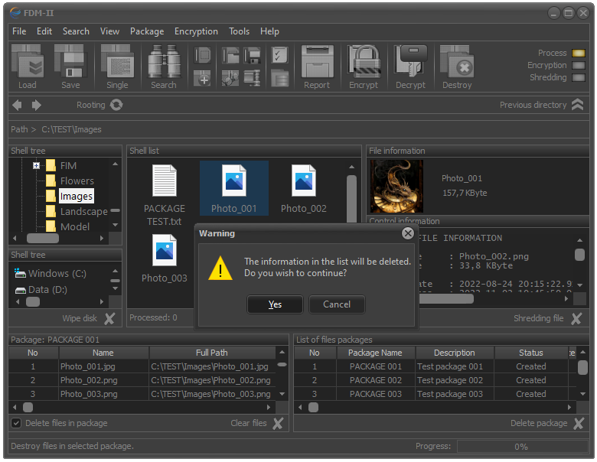Viewport: 597px width, 462px height.
Task: Click the dragon preview thumbnail
Action: tap(396, 186)
